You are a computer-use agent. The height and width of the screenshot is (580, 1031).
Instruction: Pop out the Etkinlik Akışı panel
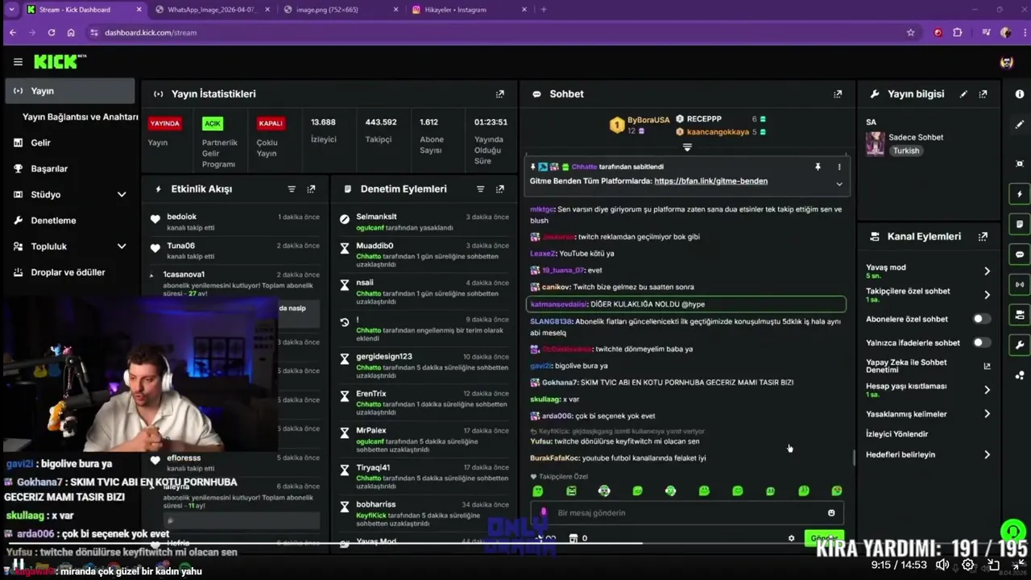[x=311, y=189]
